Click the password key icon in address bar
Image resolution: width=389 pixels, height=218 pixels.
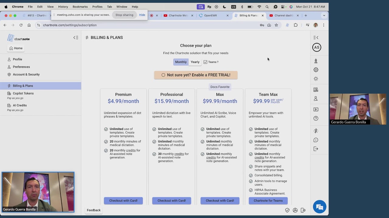[x=262, y=25]
